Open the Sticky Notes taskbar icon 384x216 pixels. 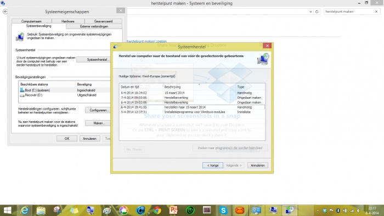74,211
